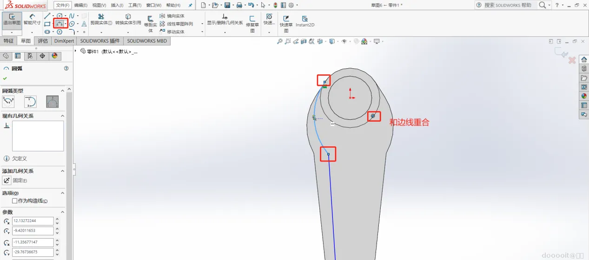Viewport: 589px width, 260px height.
Task: Select the three-point arc tool icon
Action: pyautogui.click(x=59, y=23)
